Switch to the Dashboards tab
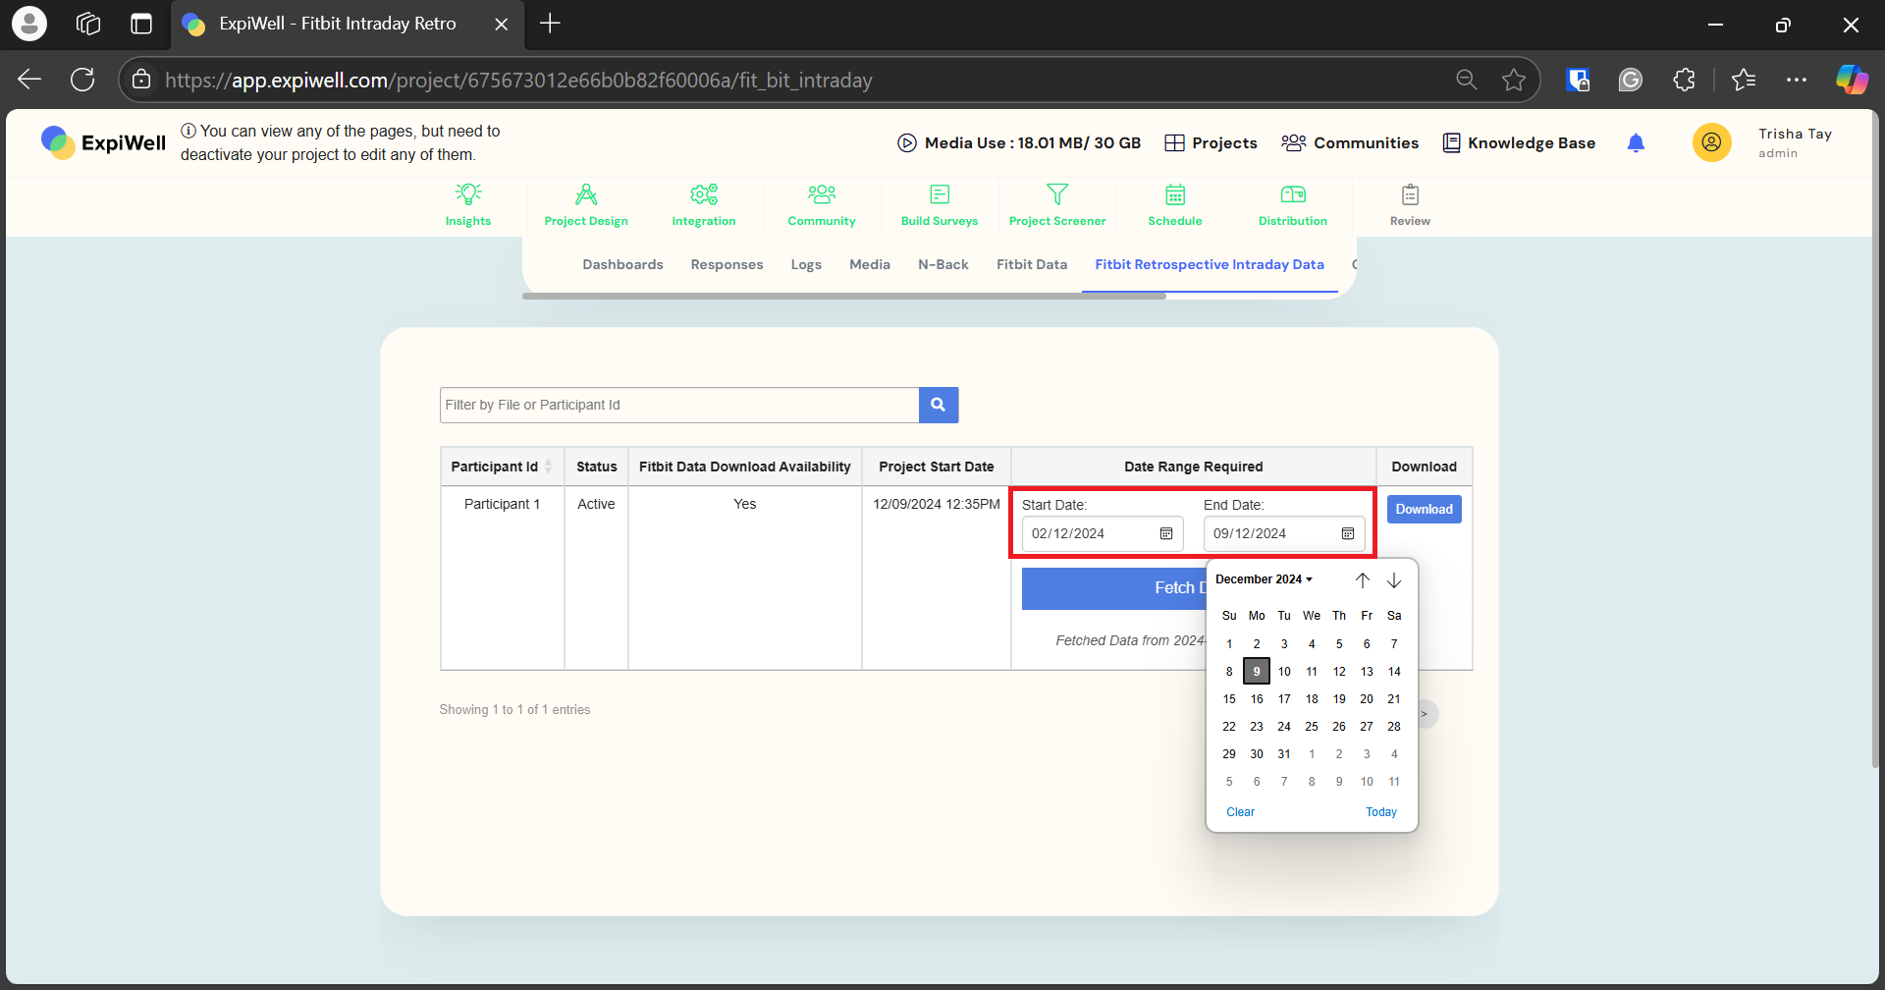Screen dimensions: 1885x990 (622, 264)
